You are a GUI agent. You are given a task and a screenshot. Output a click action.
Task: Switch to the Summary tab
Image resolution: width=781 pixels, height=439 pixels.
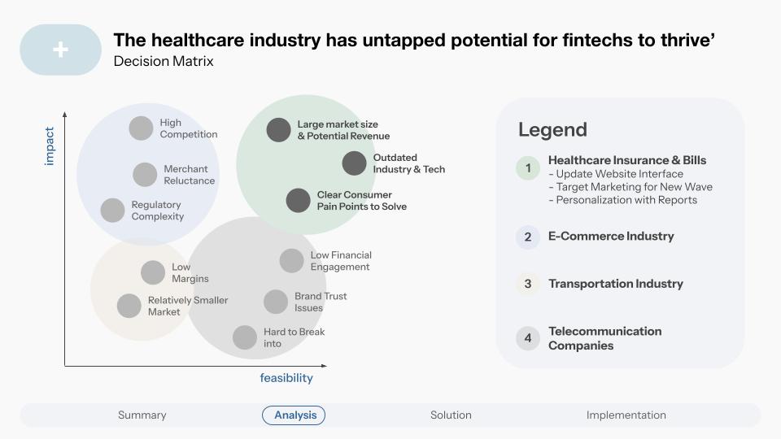coord(142,415)
